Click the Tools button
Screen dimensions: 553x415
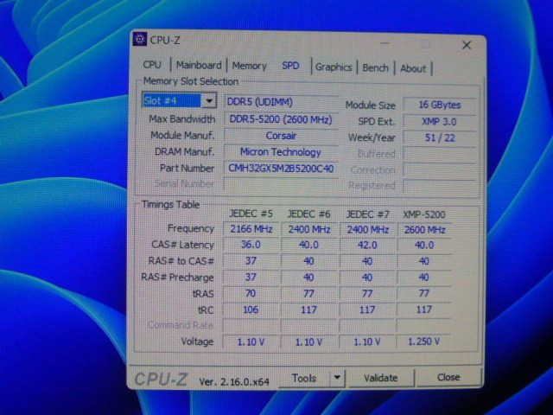pyautogui.click(x=304, y=378)
